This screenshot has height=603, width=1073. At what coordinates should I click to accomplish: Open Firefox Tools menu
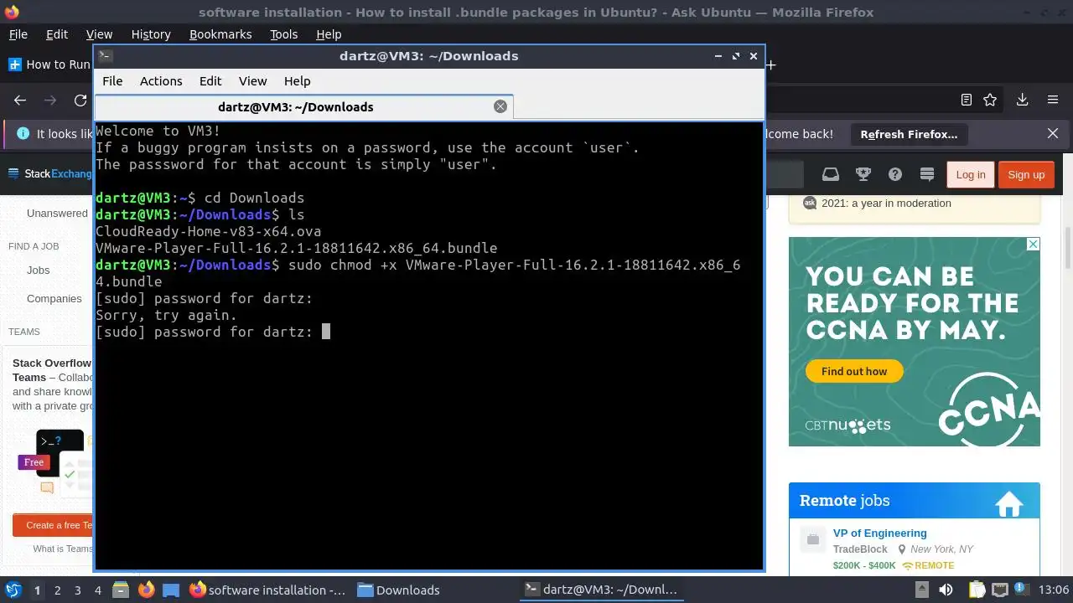point(284,34)
